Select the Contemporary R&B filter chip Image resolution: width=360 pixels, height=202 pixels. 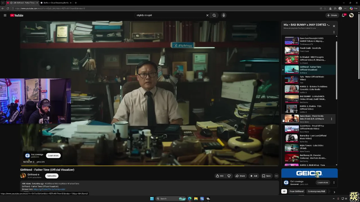(316, 191)
